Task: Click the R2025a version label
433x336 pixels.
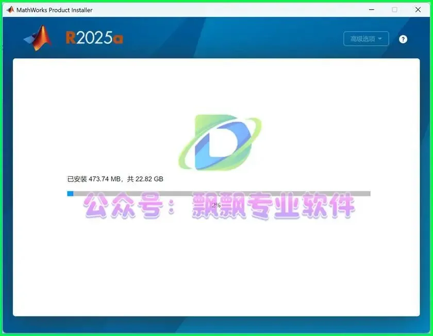Action: [94, 38]
